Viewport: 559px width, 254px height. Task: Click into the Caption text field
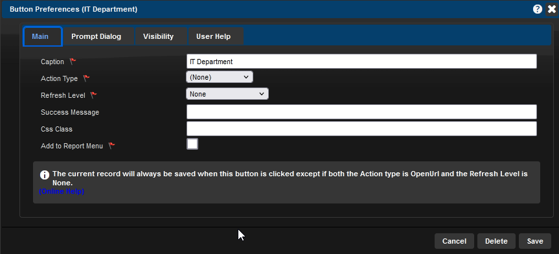361,62
